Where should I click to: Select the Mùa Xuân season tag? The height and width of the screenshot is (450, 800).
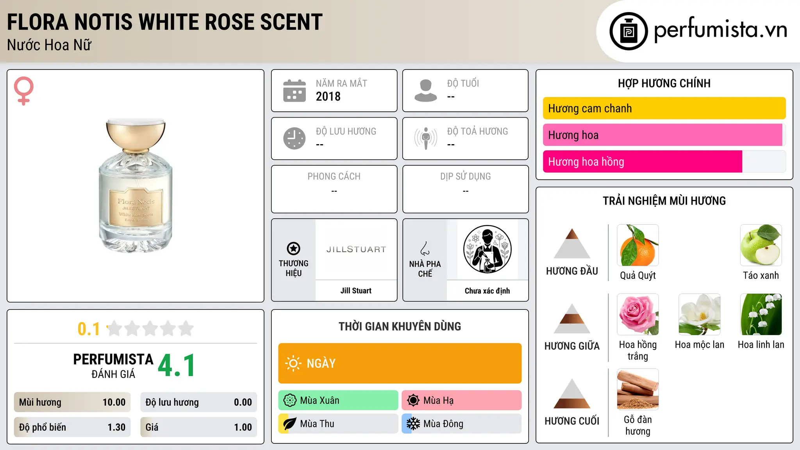pos(338,400)
